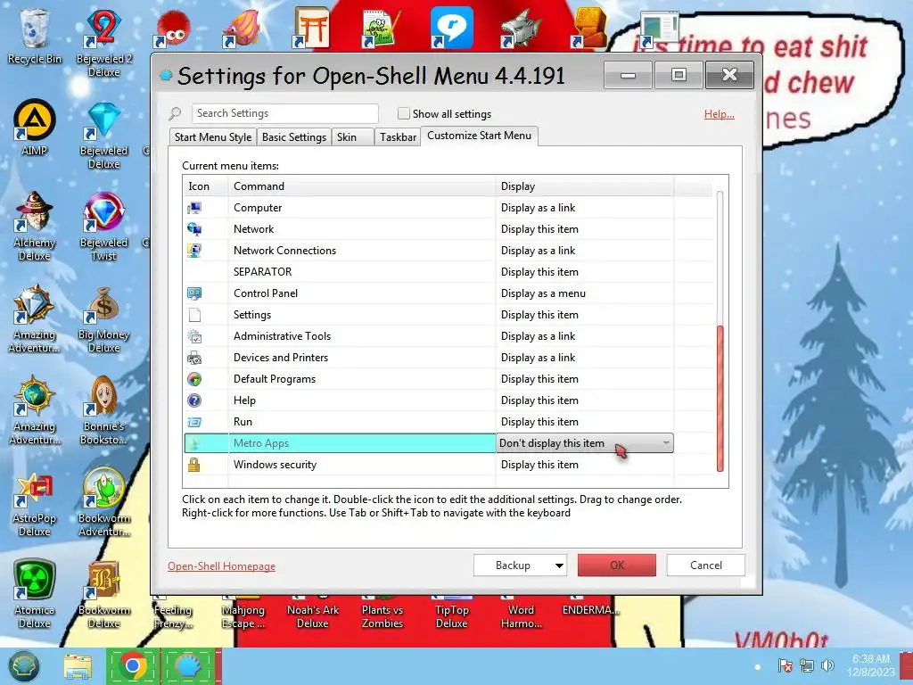Select the Customize Start Menu tab

[479, 136]
